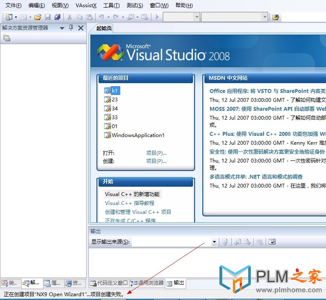Switch to the 代码定义窗口 tab
Image resolution: width=326 pixels, height=300 pixels.
109,283
